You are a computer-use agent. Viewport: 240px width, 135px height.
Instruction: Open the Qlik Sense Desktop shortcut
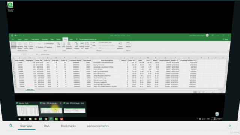pos(10,7)
